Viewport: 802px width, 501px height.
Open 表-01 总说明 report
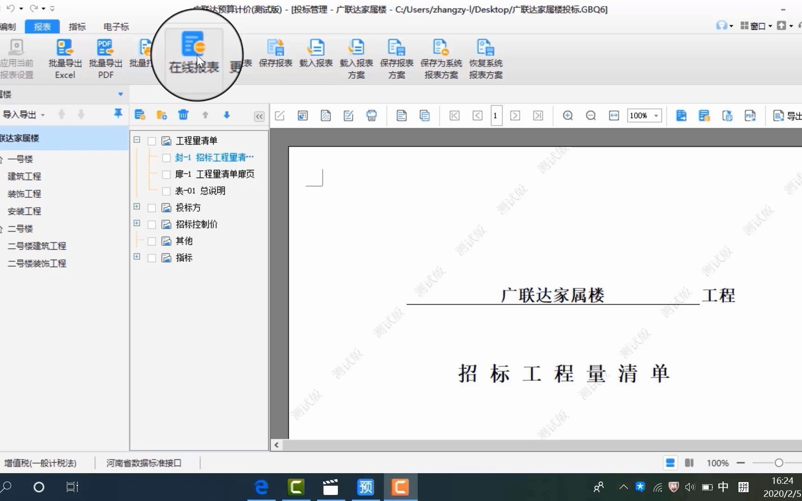200,191
